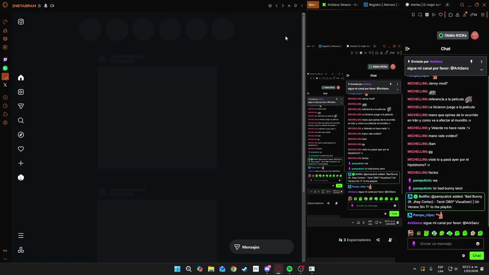Open emoji picker in chat input
The width and height of the screenshot is (489, 275).
click(x=478, y=244)
